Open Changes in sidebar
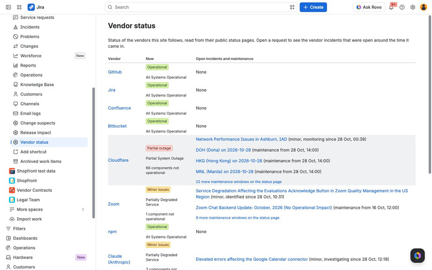 point(49,46)
